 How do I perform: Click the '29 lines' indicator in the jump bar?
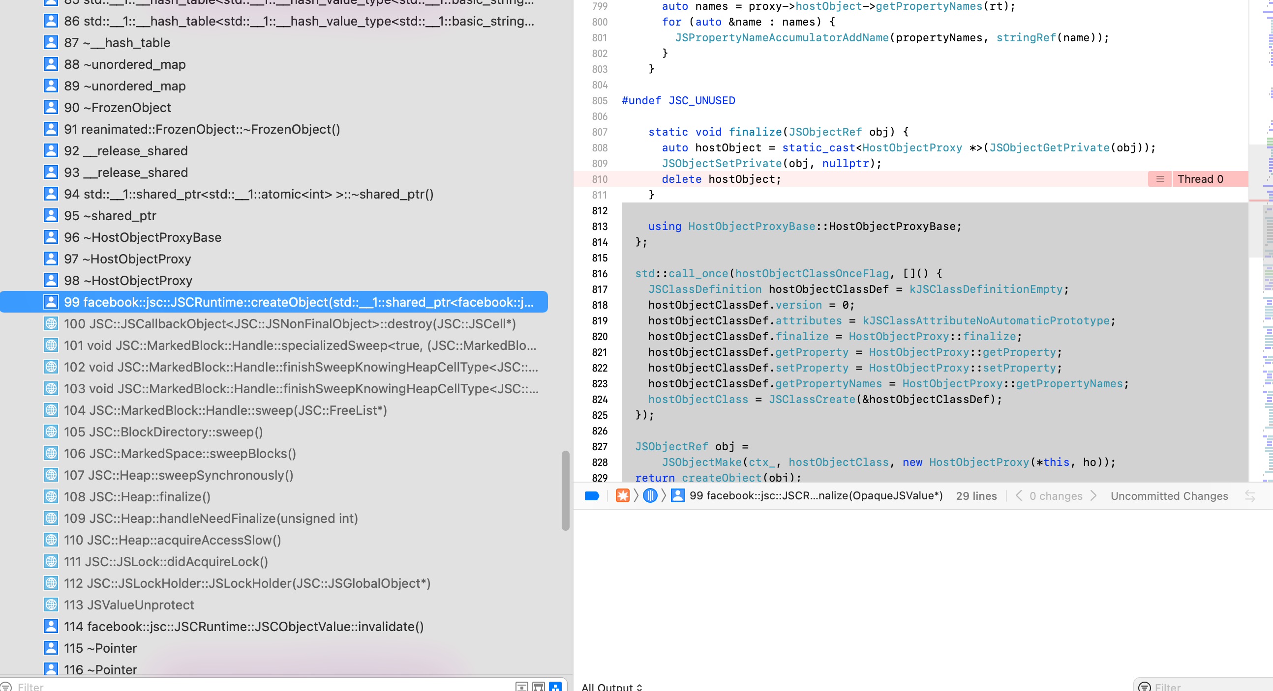point(976,495)
